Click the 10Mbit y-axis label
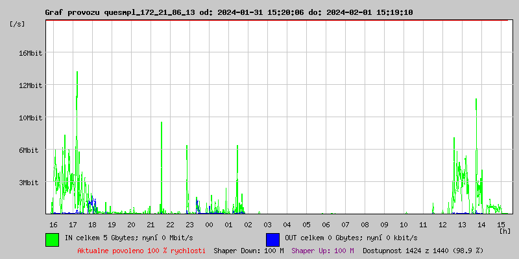 (30, 118)
